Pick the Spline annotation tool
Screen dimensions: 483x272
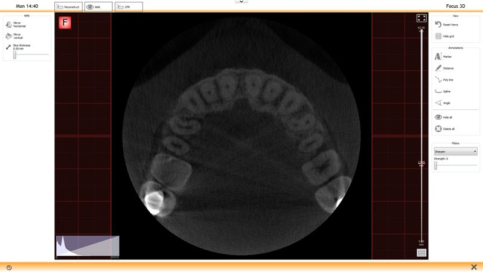pyautogui.click(x=438, y=91)
